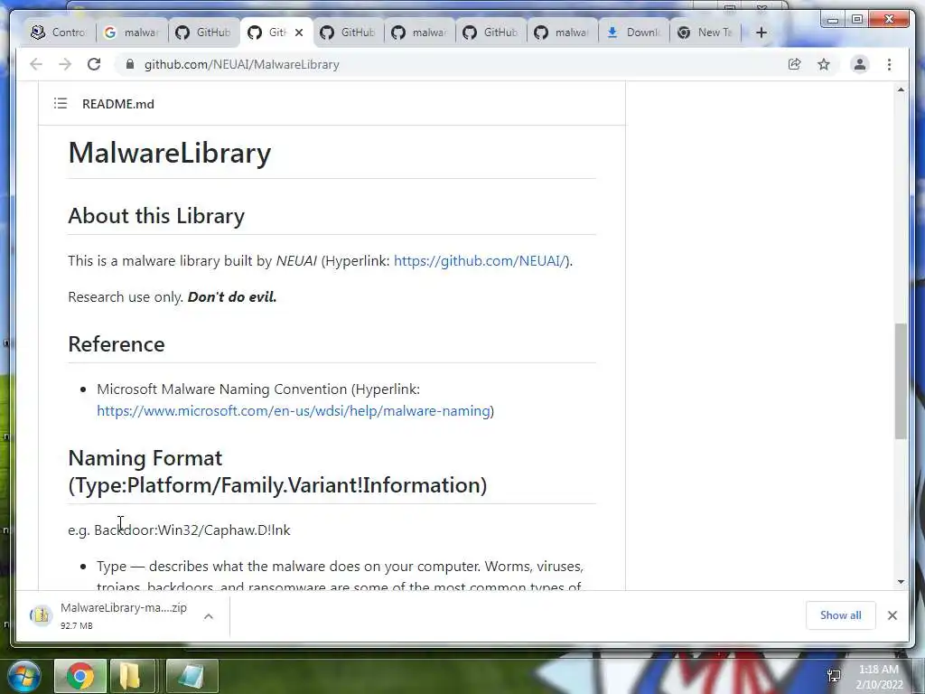The width and height of the screenshot is (925, 694).
Task: Click the system tray network icon
Action: coord(834,676)
